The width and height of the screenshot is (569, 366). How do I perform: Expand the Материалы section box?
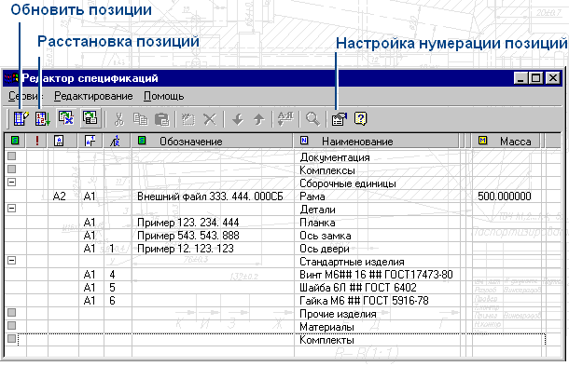[12, 325]
